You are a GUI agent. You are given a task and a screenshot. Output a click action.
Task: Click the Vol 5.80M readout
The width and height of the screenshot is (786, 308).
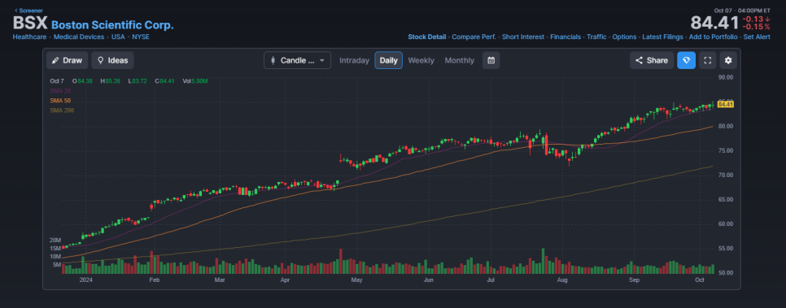click(x=195, y=80)
